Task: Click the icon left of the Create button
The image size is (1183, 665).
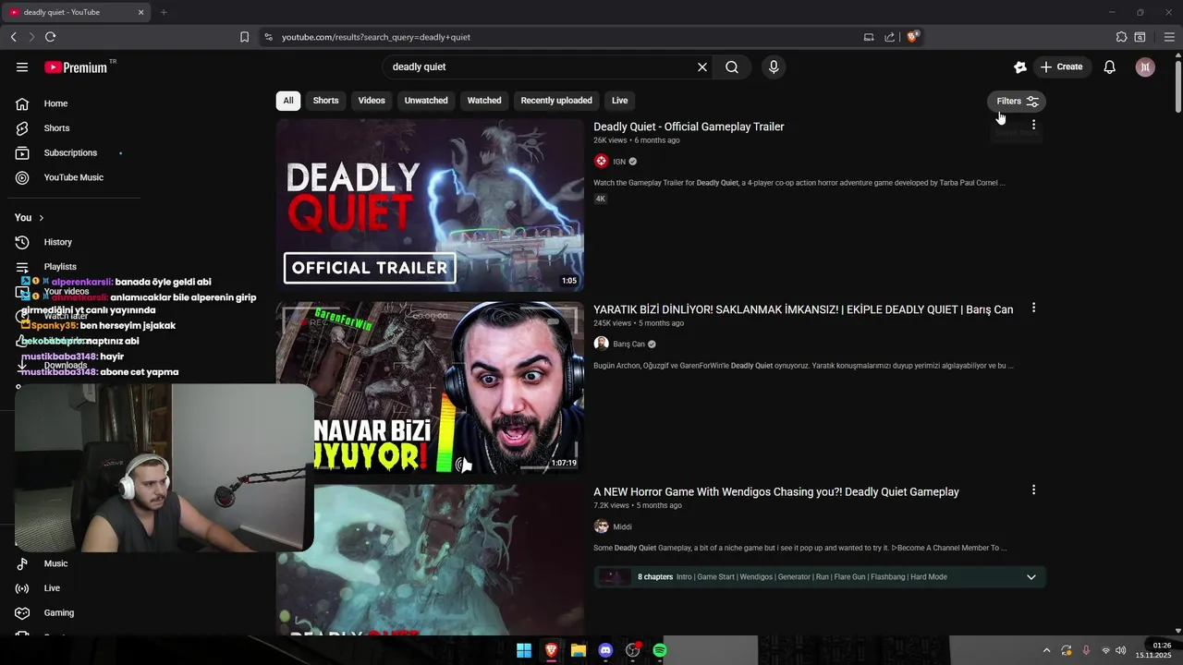Action: point(1020,66)
